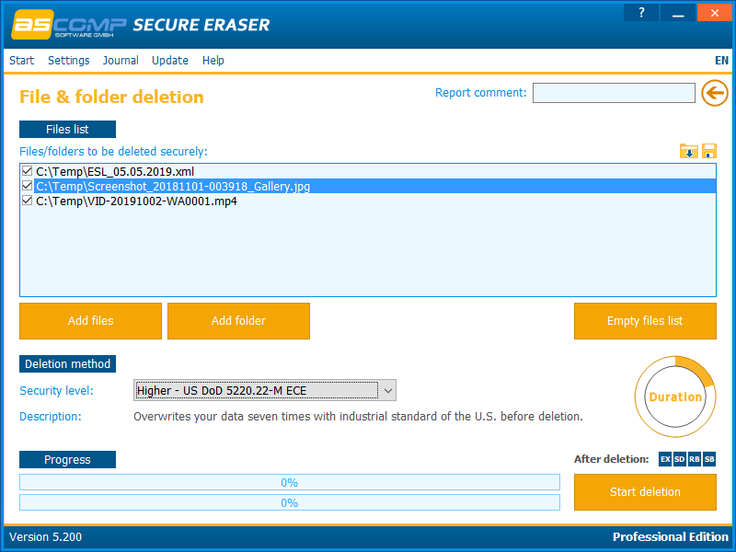Uncheck ESL_05.05.2019.xml in the files list

[x=27, y=171]
